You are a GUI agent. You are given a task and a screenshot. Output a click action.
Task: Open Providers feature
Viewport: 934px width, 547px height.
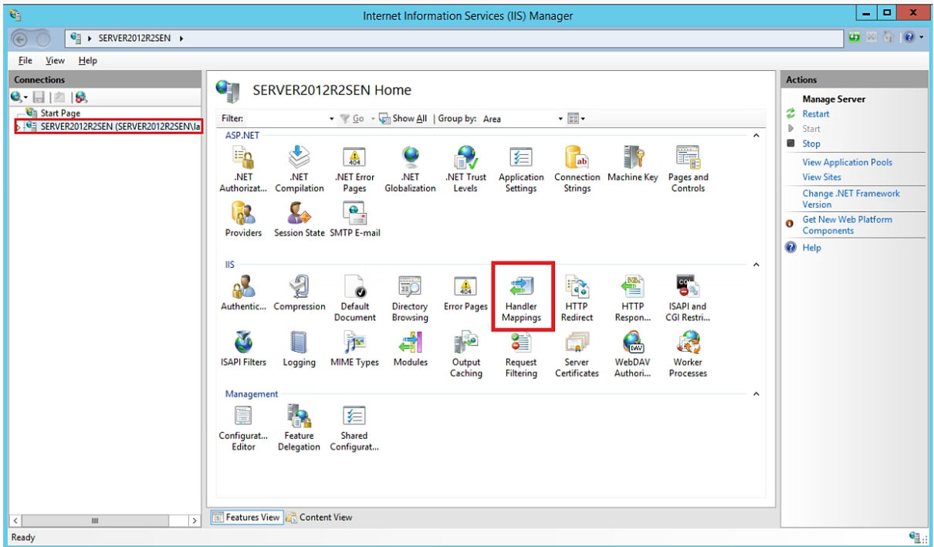pyautogui.click(x=244, y=219)
